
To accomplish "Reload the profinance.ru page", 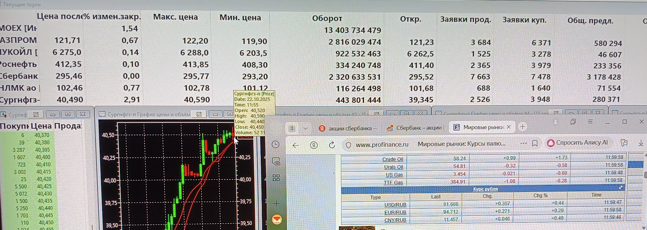I will point(332,145).
